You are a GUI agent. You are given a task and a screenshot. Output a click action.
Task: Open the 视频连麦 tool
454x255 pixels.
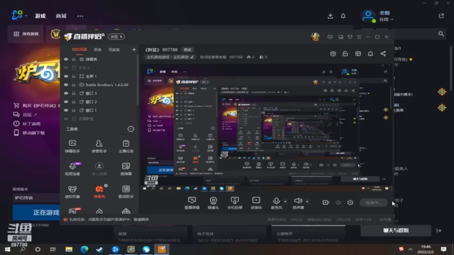pyautogui.click(x=73, y=169)
